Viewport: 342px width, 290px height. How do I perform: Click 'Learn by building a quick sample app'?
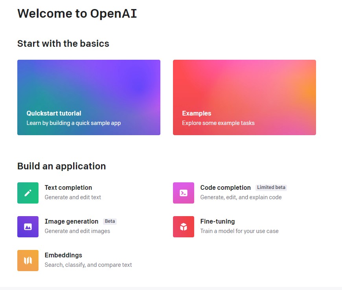[74, 123]
